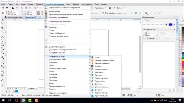Expand the Режим submenu
This screenshot has width=184, height=103.
coord(68,30)
